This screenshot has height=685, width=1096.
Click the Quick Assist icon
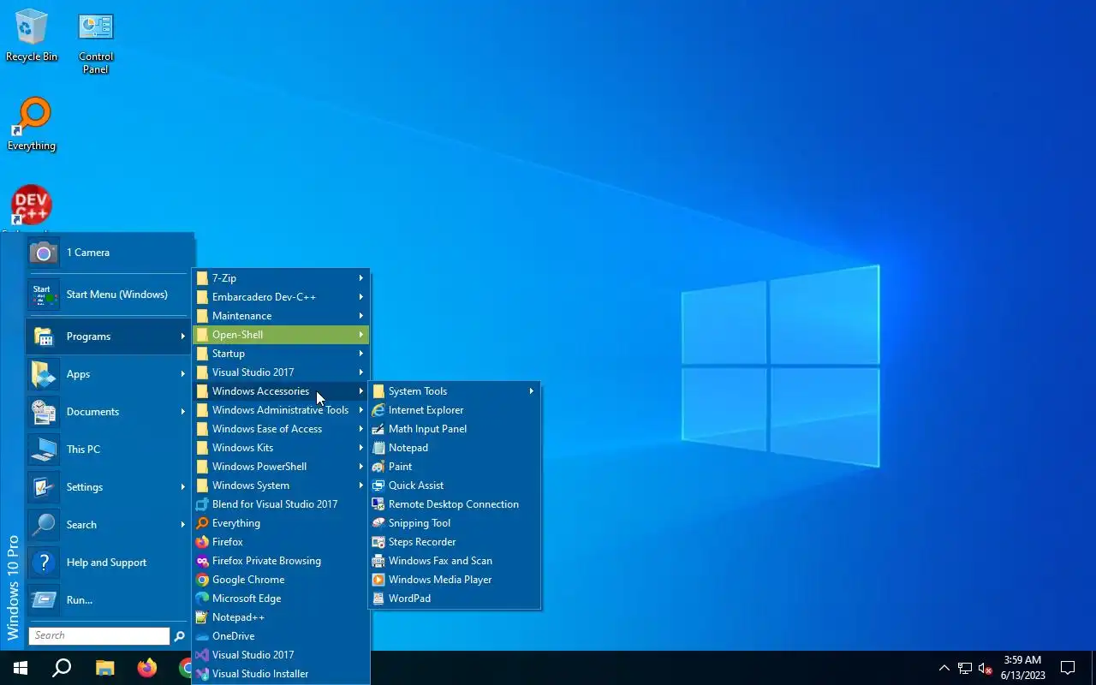coord(378,485)
